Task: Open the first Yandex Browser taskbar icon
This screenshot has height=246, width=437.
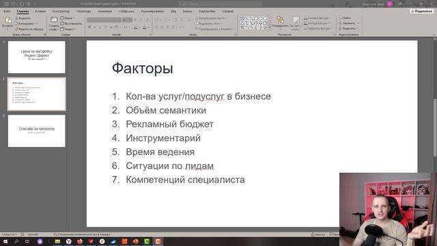Action: (x=68, y=241)
